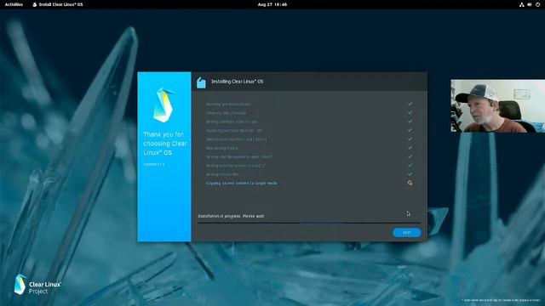
Task: Click the 'Writing mount files' step text
Action: [222, 174]
